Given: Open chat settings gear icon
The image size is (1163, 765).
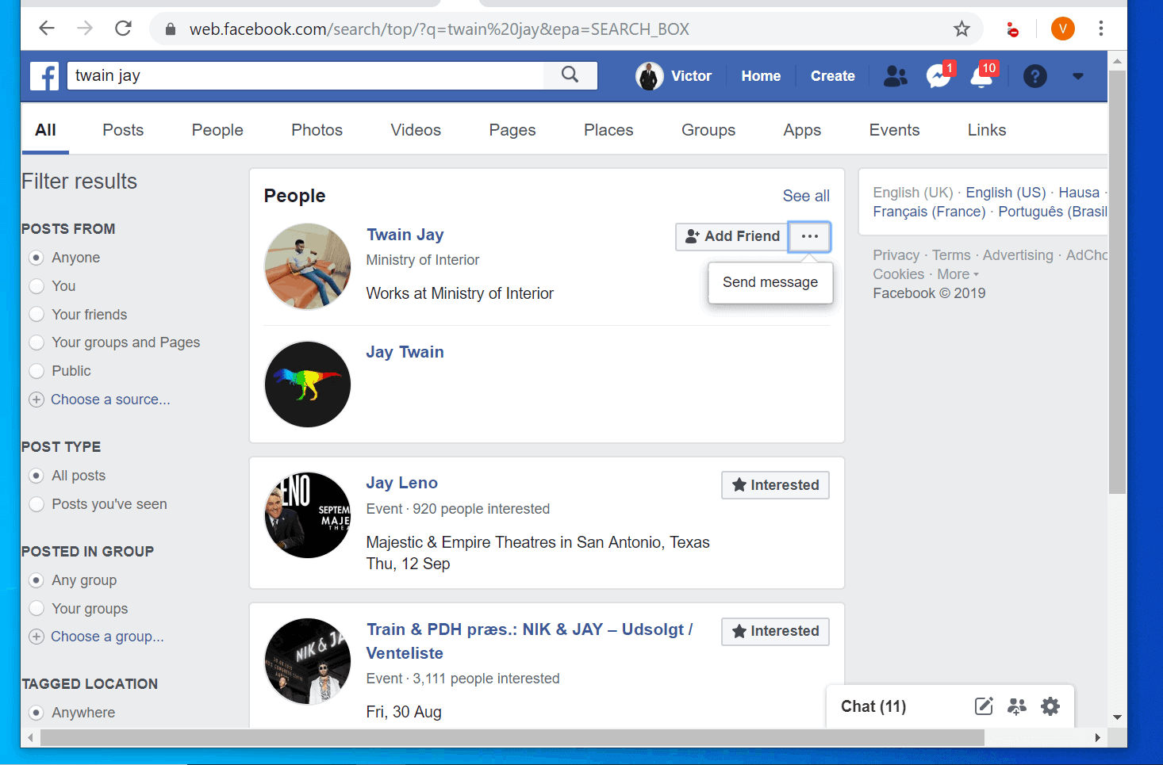Looking at the screenshot, I should (x=1050, y=706).
